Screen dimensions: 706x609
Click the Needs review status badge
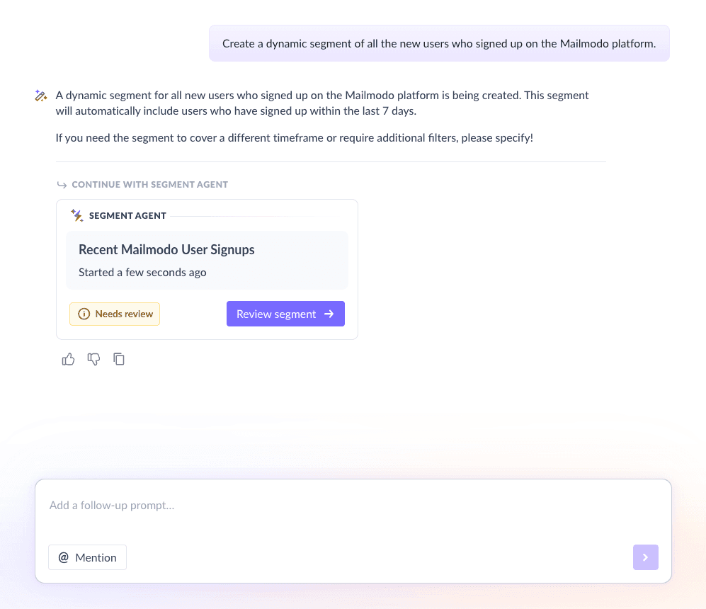click(114, 314)
